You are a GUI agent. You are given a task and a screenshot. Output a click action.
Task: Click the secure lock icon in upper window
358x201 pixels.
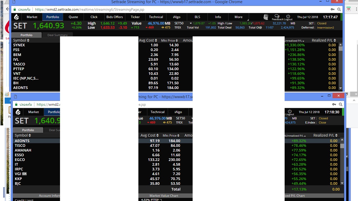(x=14, y=9)
